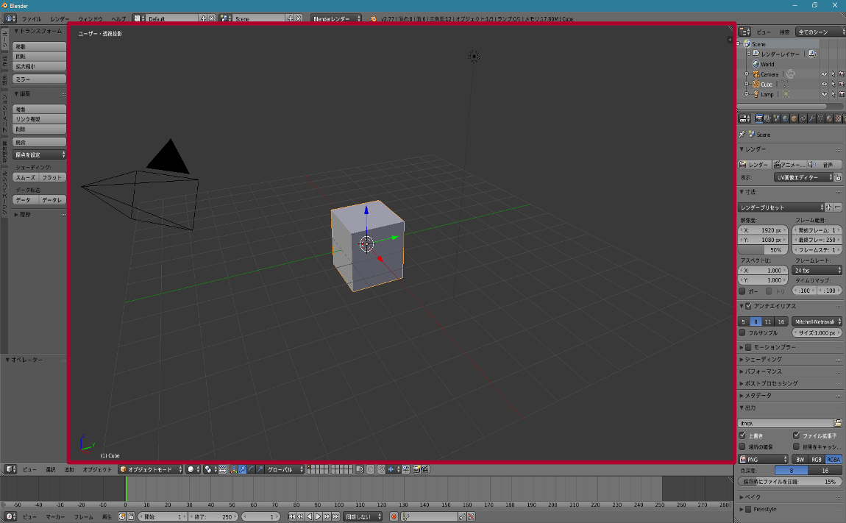The width and height of the screenshot is (846, 523).
Task: Click the Cube object icon in outliner
Action: pyautogui.click(x=756, y=85)
